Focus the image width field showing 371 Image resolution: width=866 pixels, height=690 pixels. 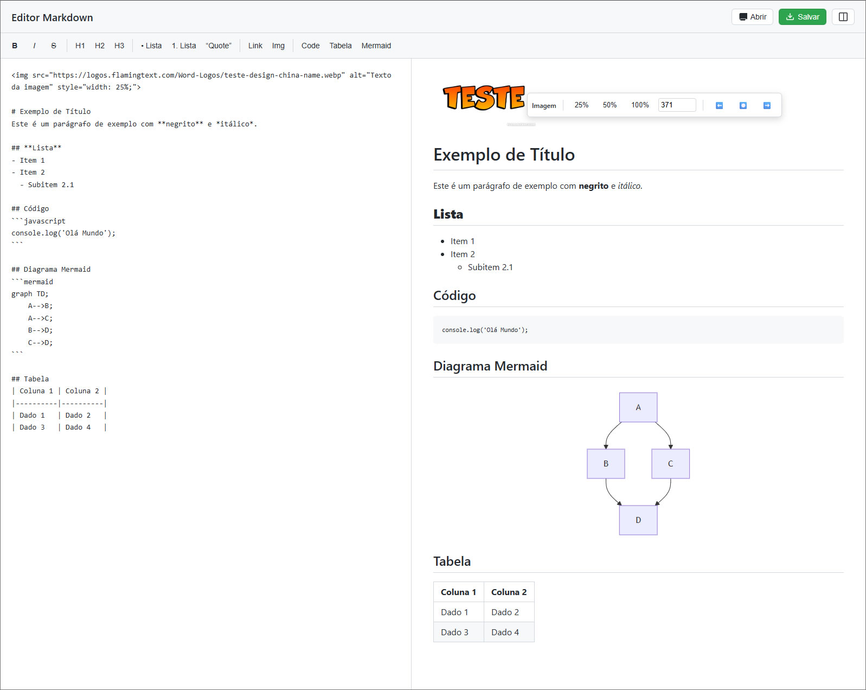point(677,105)
